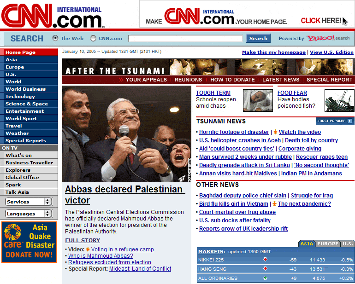Switch markets to the Asia tab
Image resolution: width=355 pixels, height=284 pixels.
(307, 244)
